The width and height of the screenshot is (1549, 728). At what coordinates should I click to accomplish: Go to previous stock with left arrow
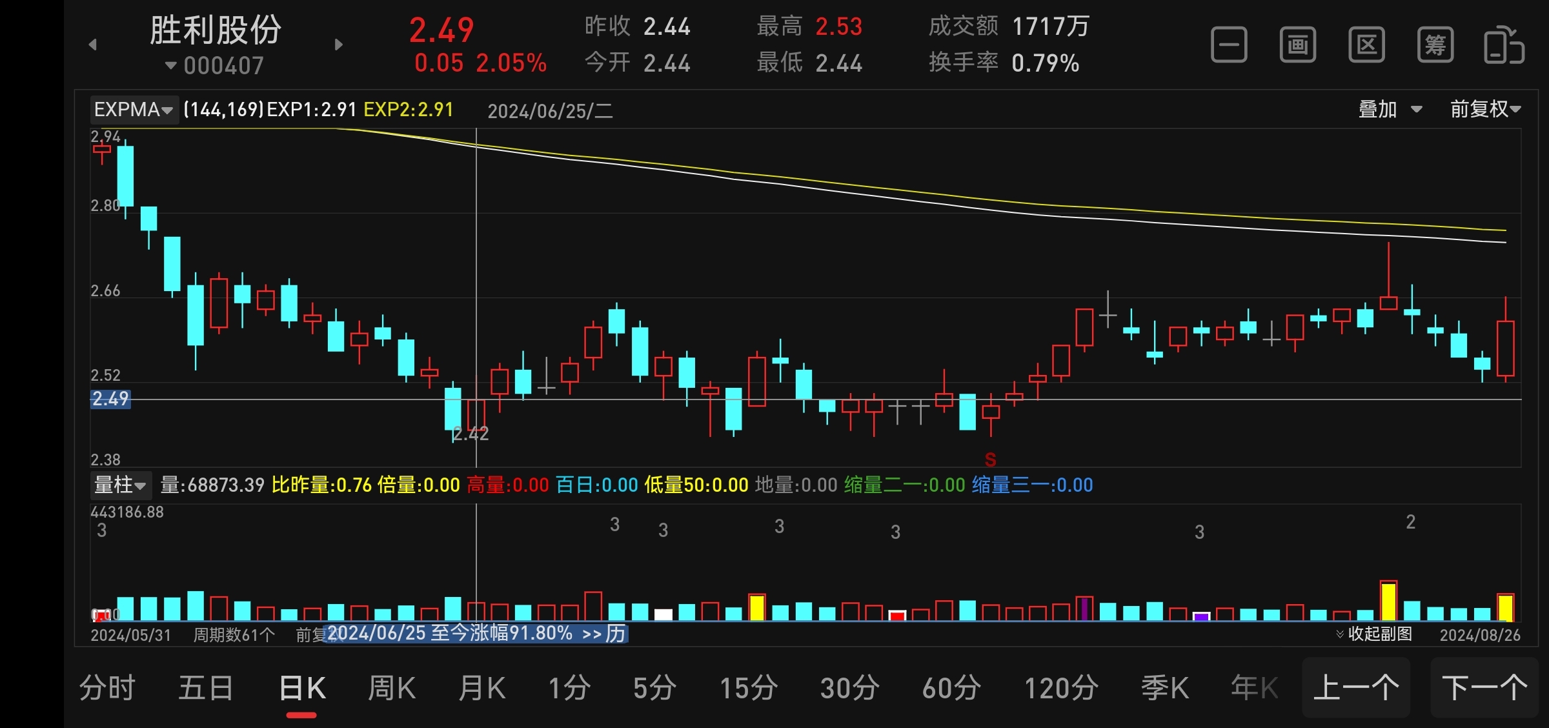click(x=93, y=45)
